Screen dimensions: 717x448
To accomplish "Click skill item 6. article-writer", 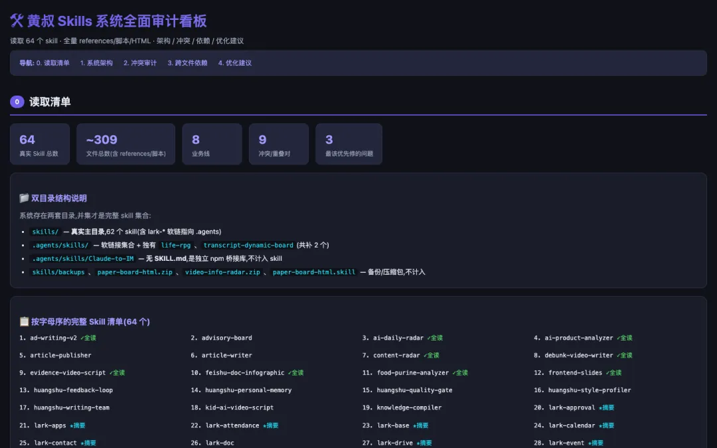I will tap(221, 355).
